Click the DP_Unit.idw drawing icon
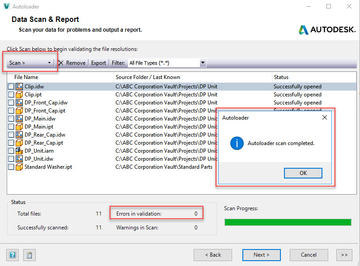 pyautogui.click(x=19, y=159)
